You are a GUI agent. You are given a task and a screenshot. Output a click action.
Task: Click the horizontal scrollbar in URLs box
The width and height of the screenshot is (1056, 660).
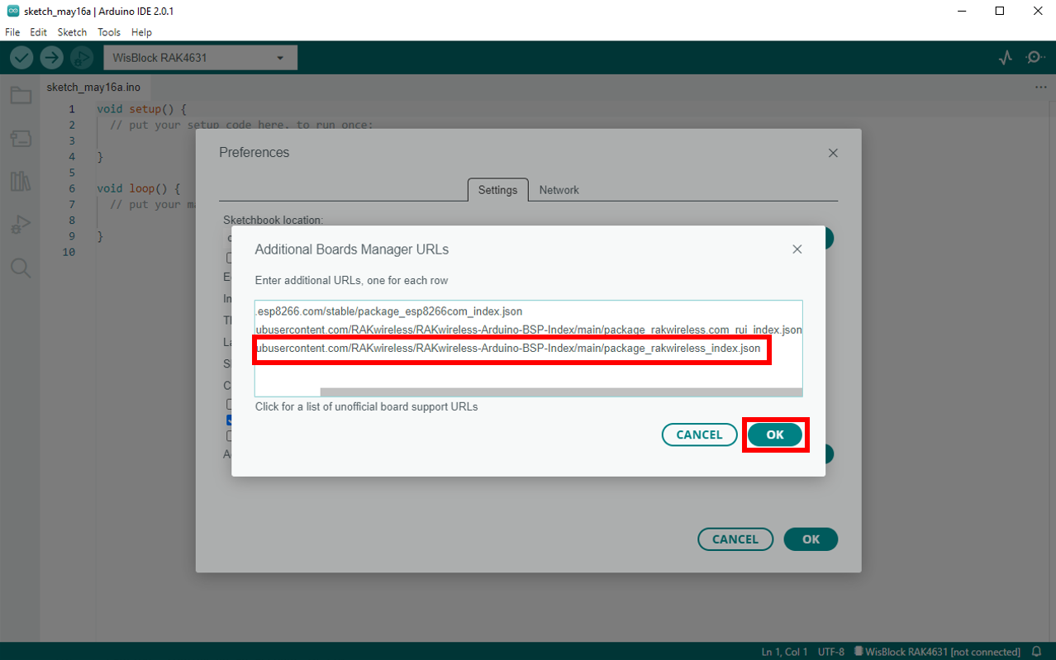(x=561, y=392)
